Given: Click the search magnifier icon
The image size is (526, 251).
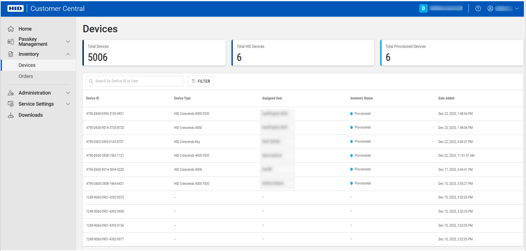Looking at the screenshot, I should pyautogui.click(x=91, y=81).
